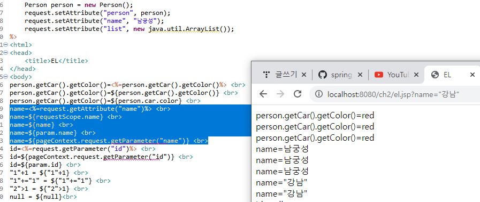
Task: Click the null = ${null} code line
Action: (x=43, y=197)
